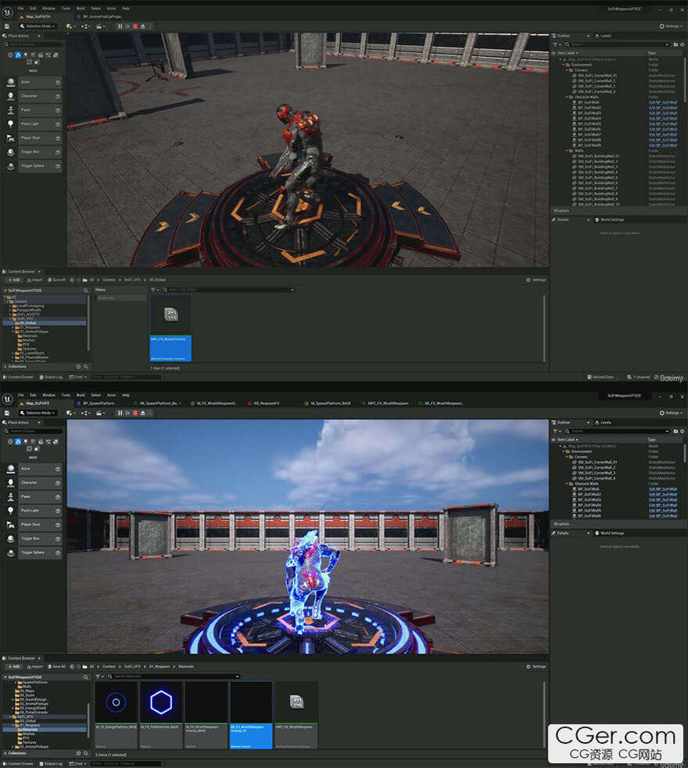
Task: Stop play session in the bottom editor
Action: point(135,413)
